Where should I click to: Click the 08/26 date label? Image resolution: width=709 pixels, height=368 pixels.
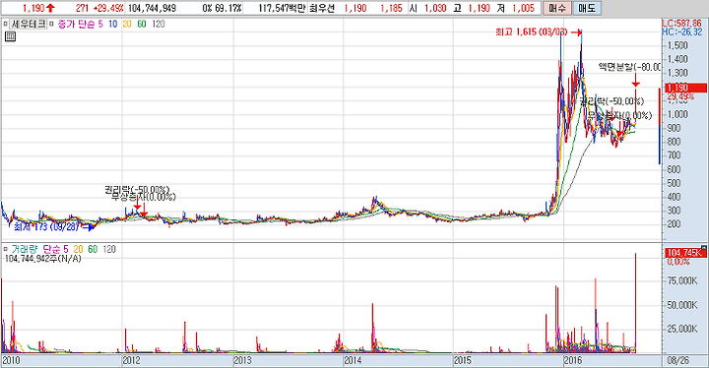point(677,361)
